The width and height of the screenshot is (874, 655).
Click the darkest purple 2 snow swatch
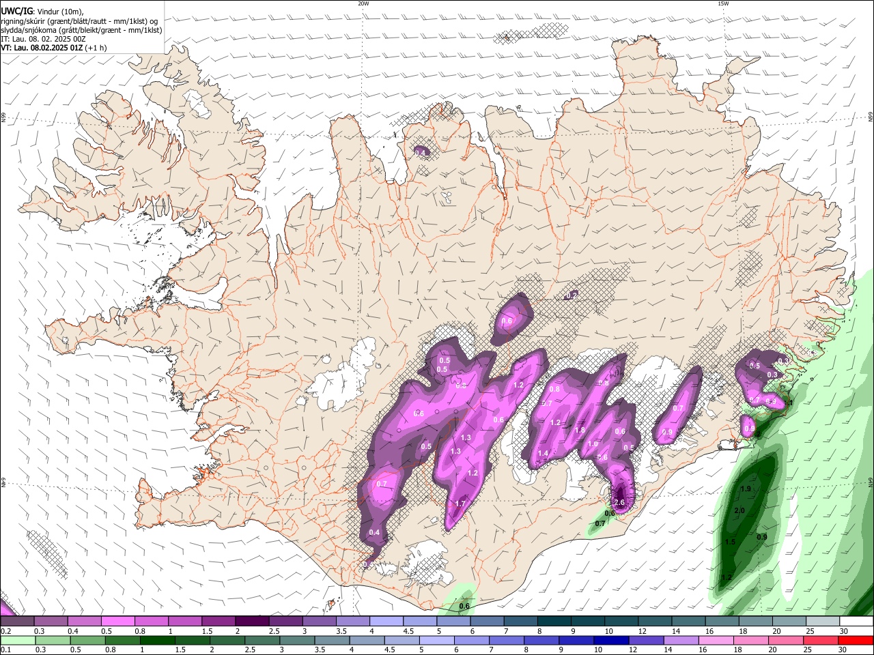point(252,621)
